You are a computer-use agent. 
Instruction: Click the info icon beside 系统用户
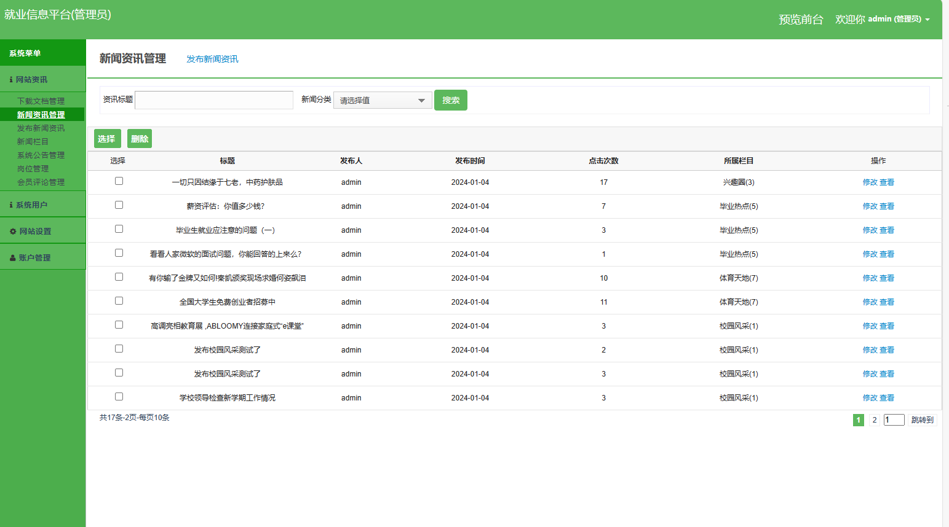coord(11,205)
